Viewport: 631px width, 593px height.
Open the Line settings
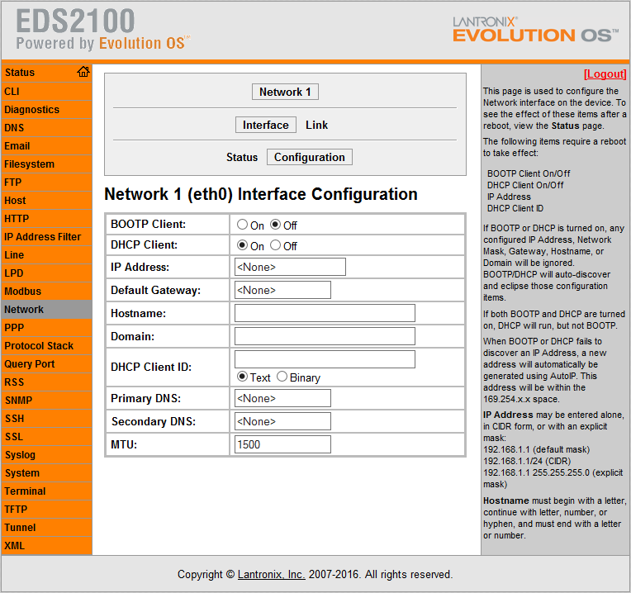coord(47,254)
